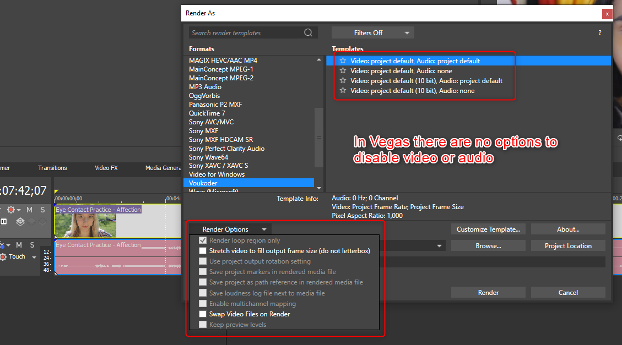Click the compositing mode icon on video track
This screenshot has width=622, height=345.
coord(20,221)
